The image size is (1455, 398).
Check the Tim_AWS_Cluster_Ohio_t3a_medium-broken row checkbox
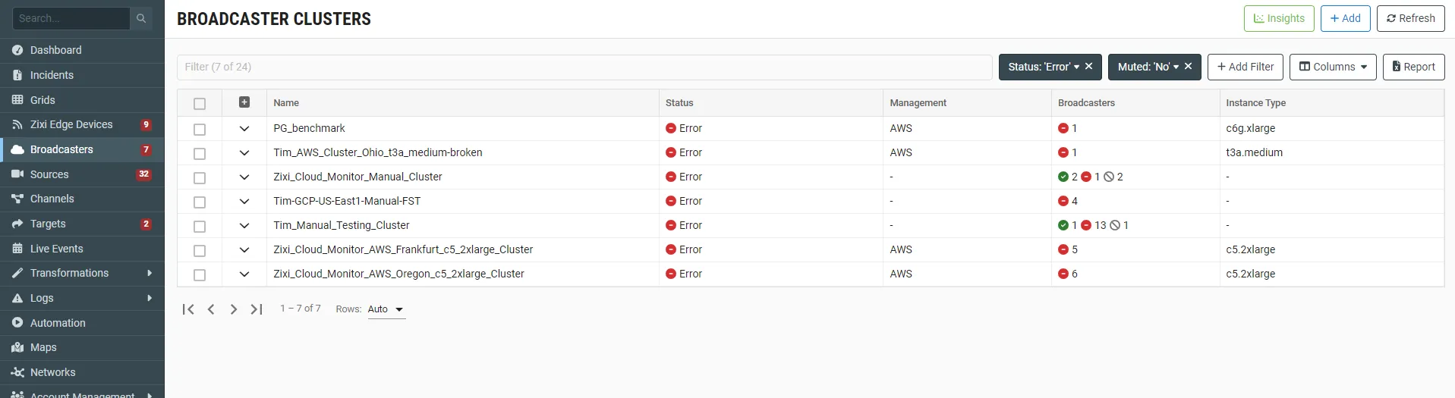200,154
